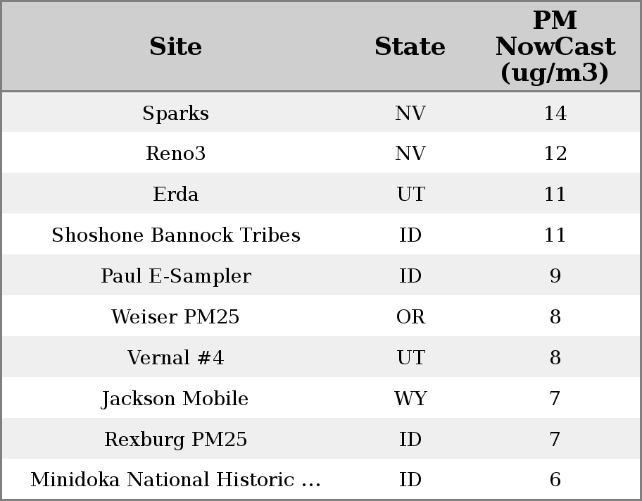Click the Reno3 site name

tap(175, 154)
